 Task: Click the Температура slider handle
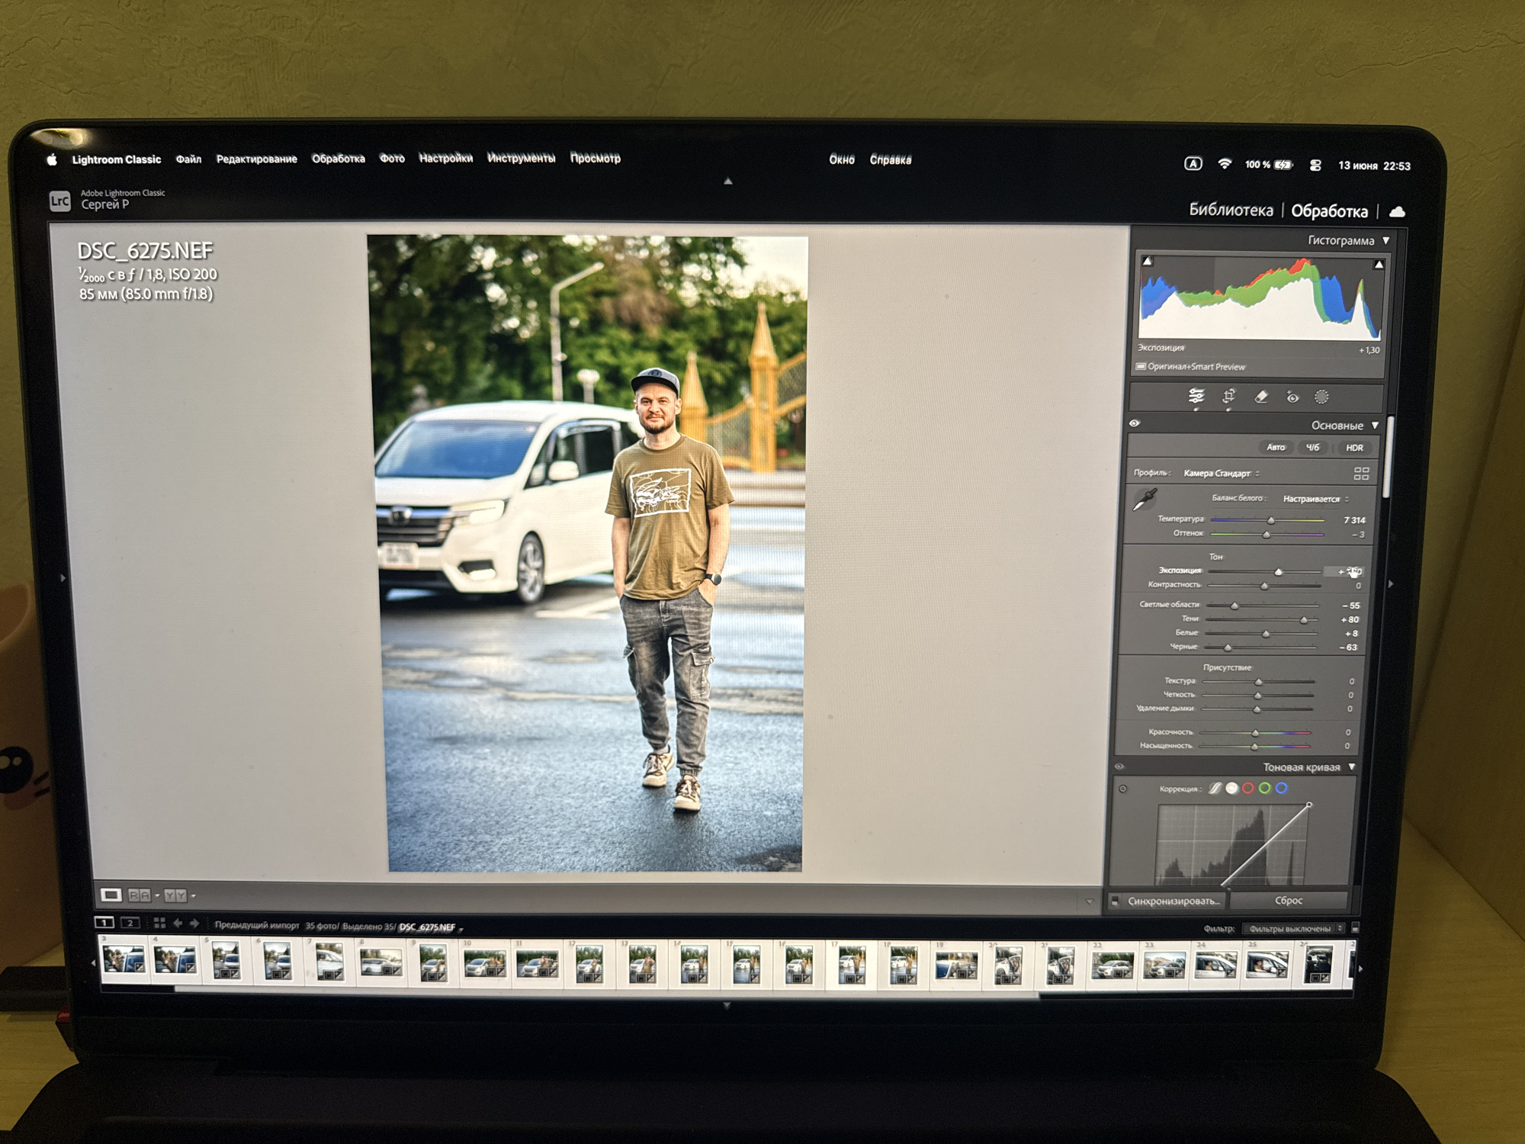click(1270, 520)
